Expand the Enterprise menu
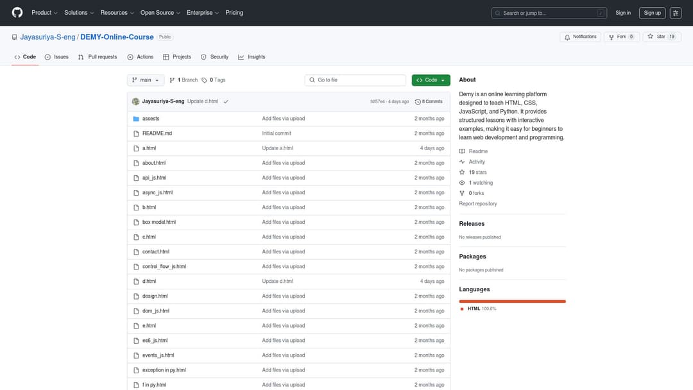The image size is (693, 390). tap(202, 13)
